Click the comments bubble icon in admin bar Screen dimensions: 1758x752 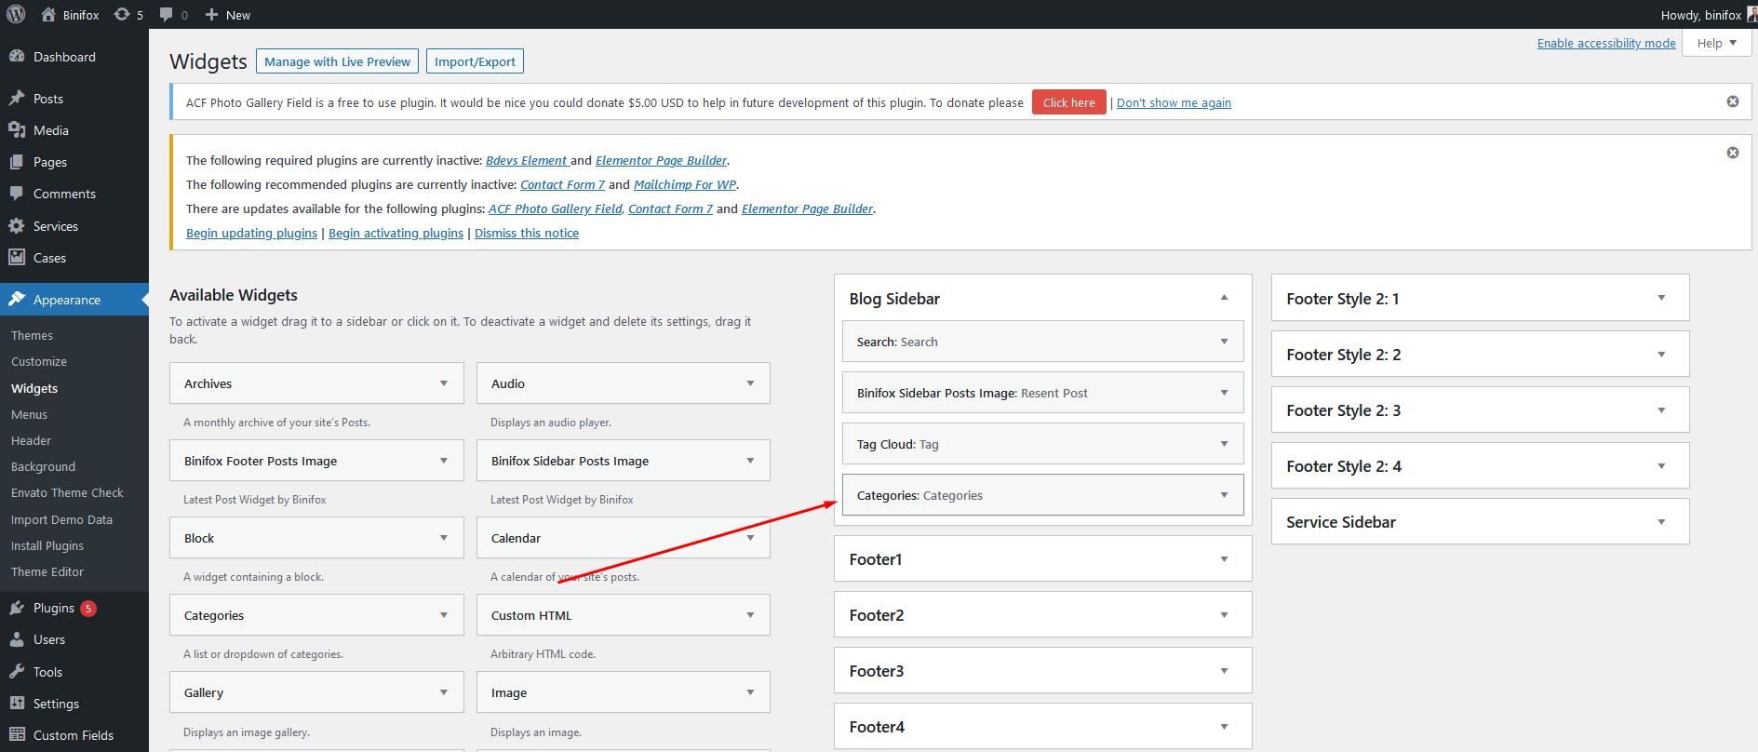click(167, 14)
